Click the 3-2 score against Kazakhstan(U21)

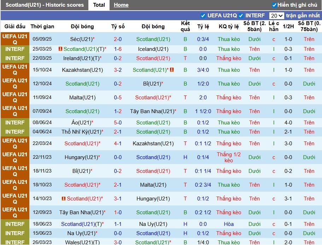(118, 70)
